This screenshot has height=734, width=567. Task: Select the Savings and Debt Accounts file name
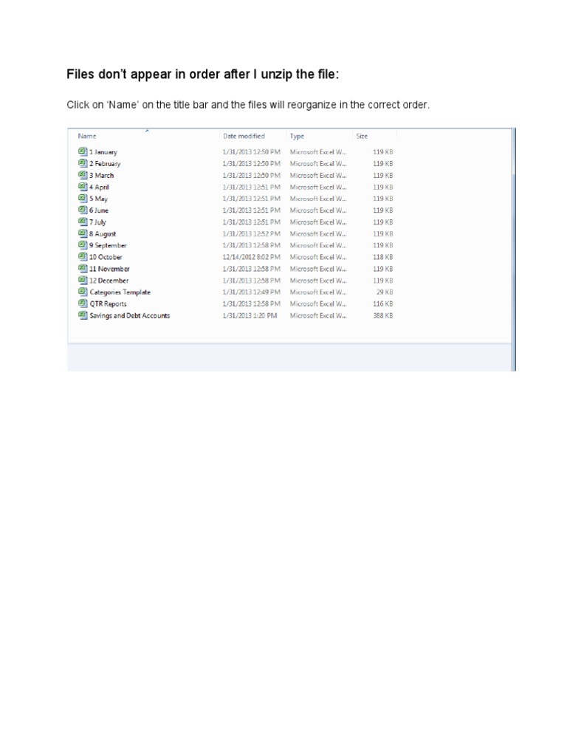point(130,315)
